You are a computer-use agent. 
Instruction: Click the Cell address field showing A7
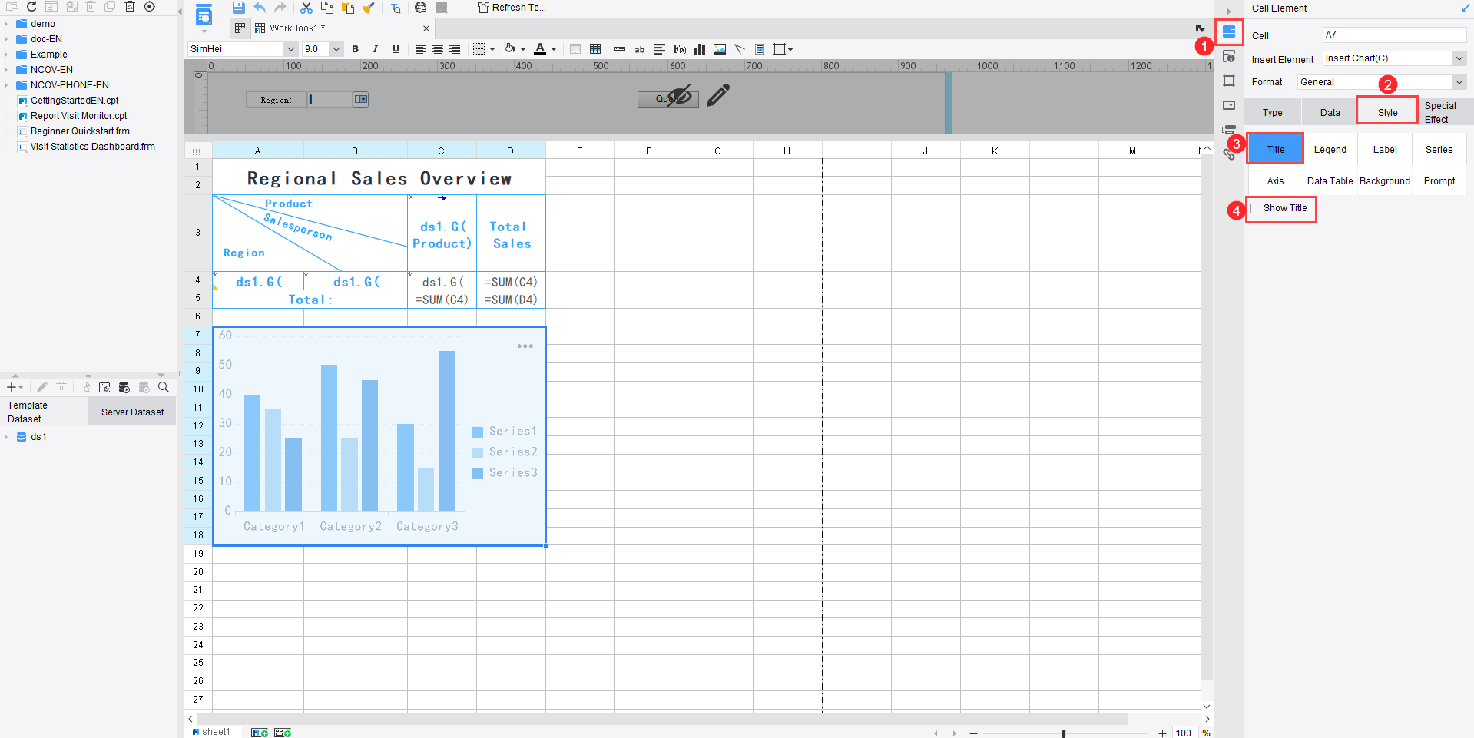point(1394,35)
